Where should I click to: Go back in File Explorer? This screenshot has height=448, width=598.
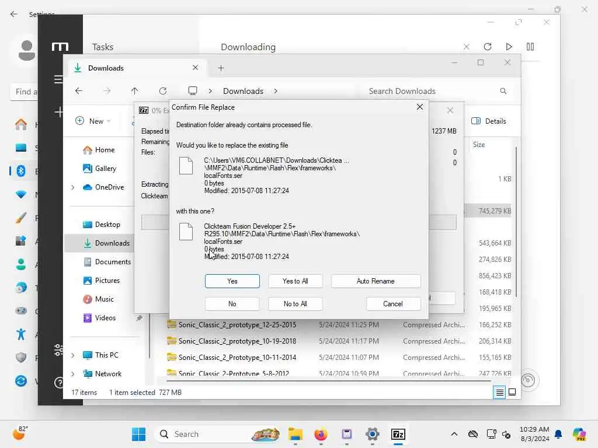tap(79, 91)
